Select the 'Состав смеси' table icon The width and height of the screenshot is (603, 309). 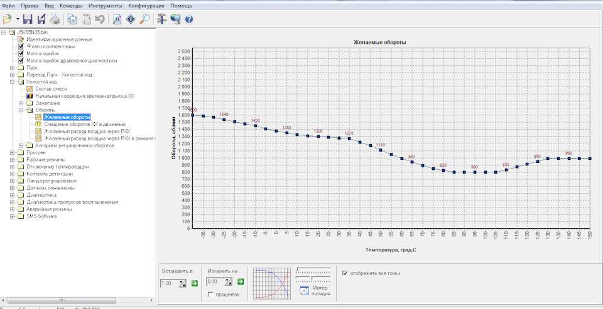[30, 88]
